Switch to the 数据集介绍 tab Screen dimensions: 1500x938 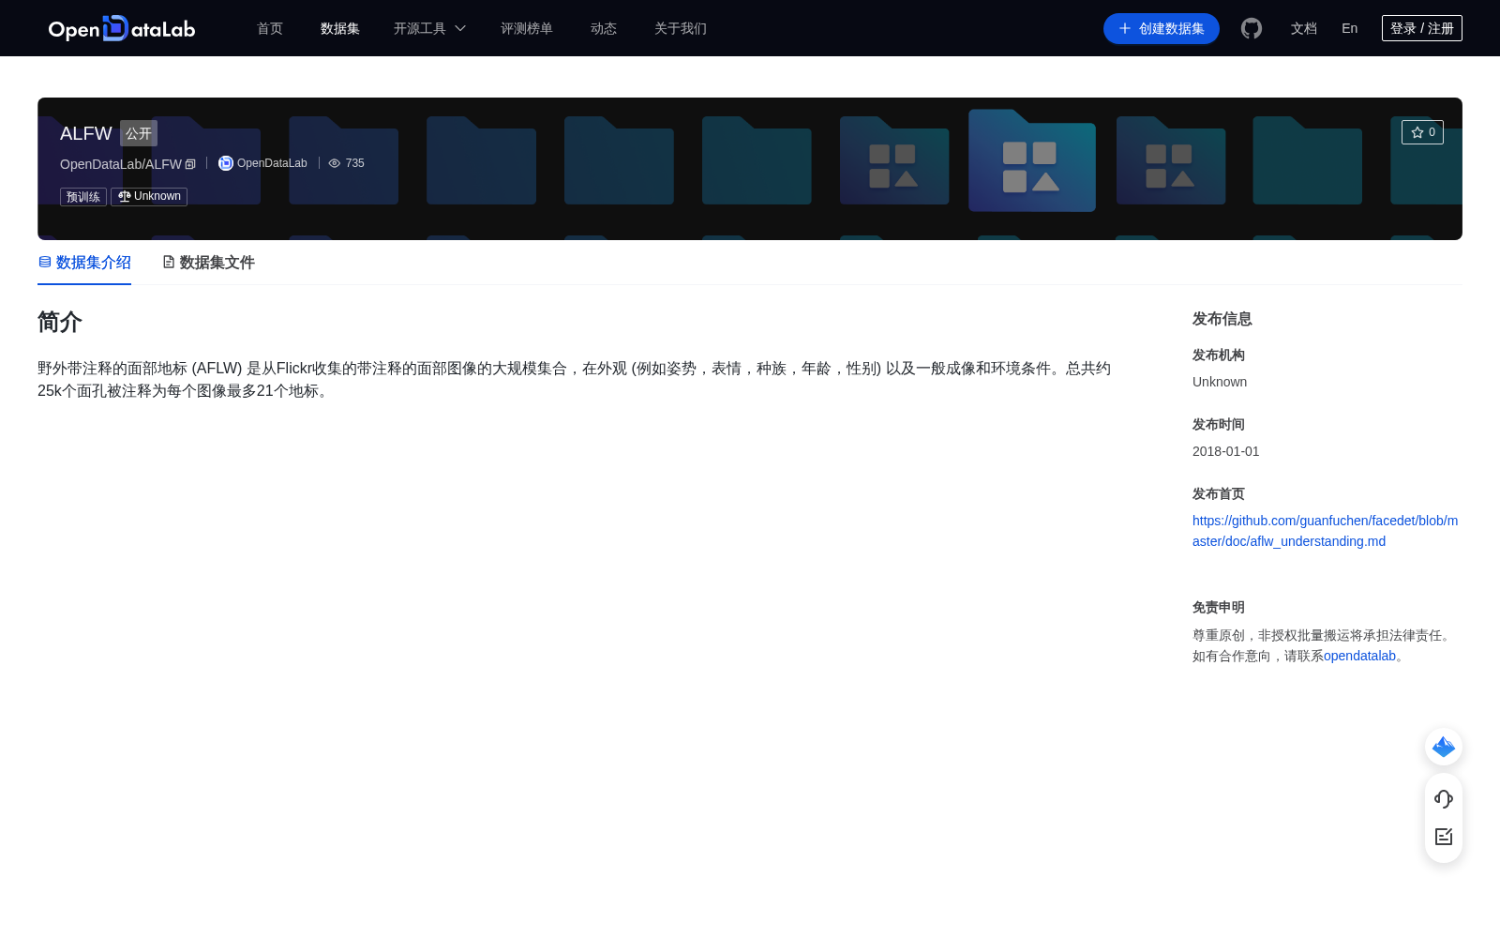point(84,263)
